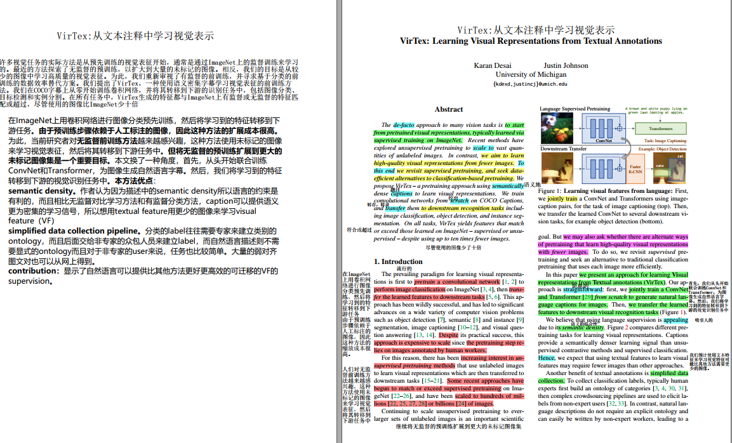Click the detection output image labeled cat and cake

669,169
